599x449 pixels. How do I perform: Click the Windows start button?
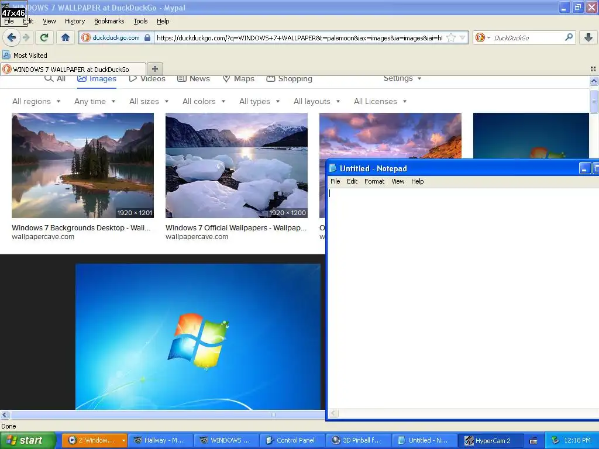(28, 440)
